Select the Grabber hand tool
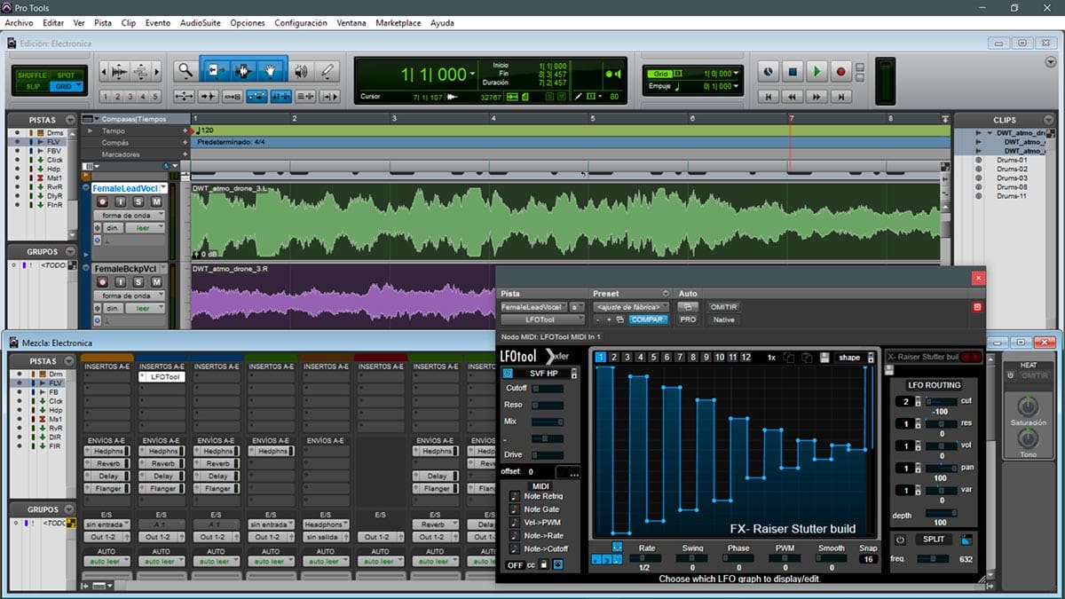Image resolution: width=1065 pixels, height=599 pixels. click(272, 70)
